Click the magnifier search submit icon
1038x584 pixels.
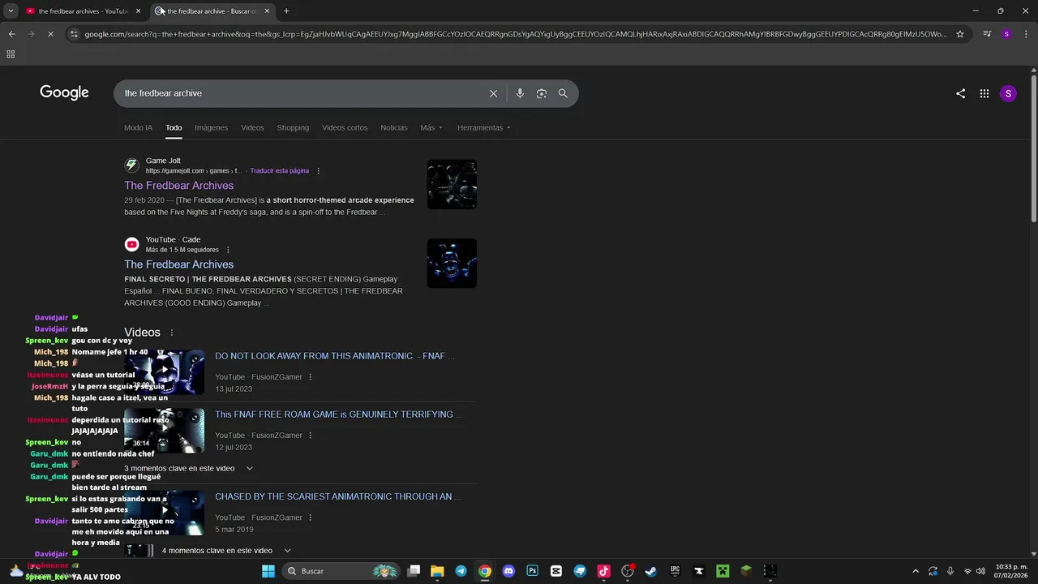pos(563,93)
